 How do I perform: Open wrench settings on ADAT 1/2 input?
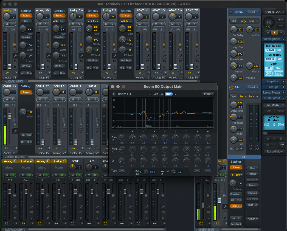pos(148,56)
